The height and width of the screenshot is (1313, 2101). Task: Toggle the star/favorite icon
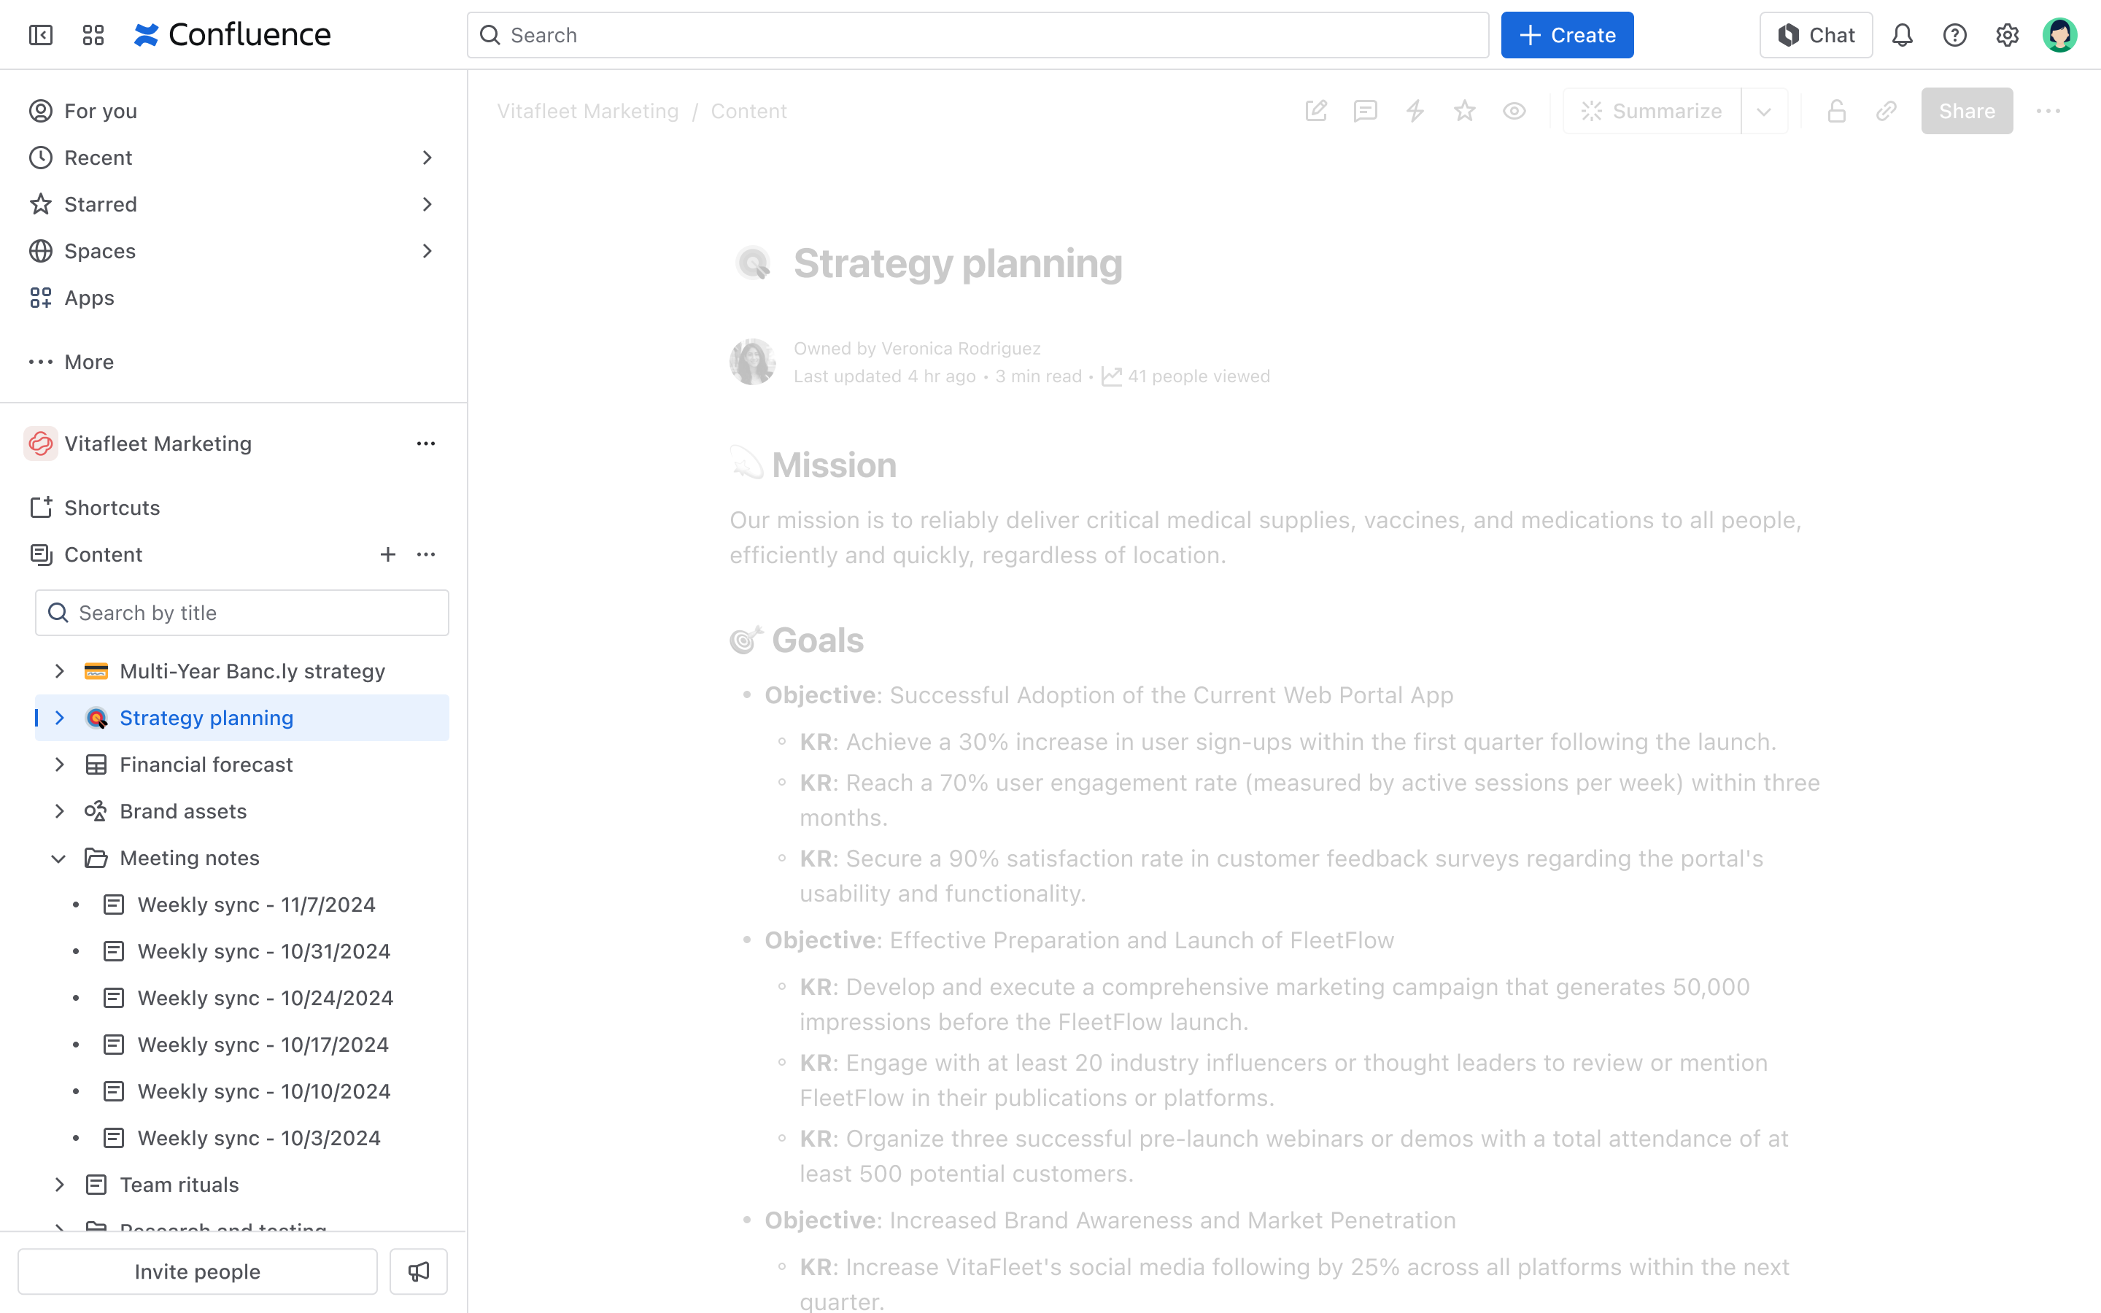coord(1463,110)
